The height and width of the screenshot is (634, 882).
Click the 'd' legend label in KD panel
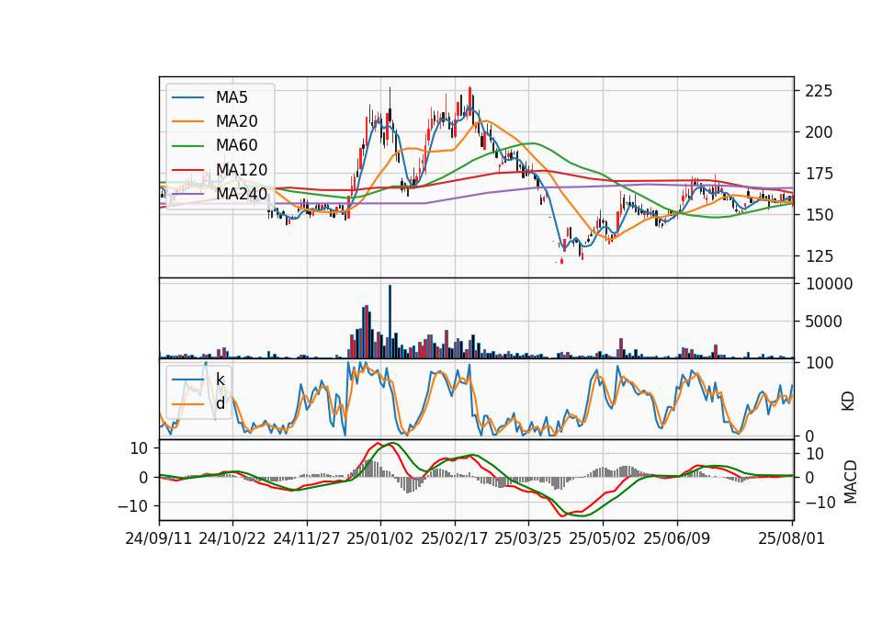tap(220, 404)
